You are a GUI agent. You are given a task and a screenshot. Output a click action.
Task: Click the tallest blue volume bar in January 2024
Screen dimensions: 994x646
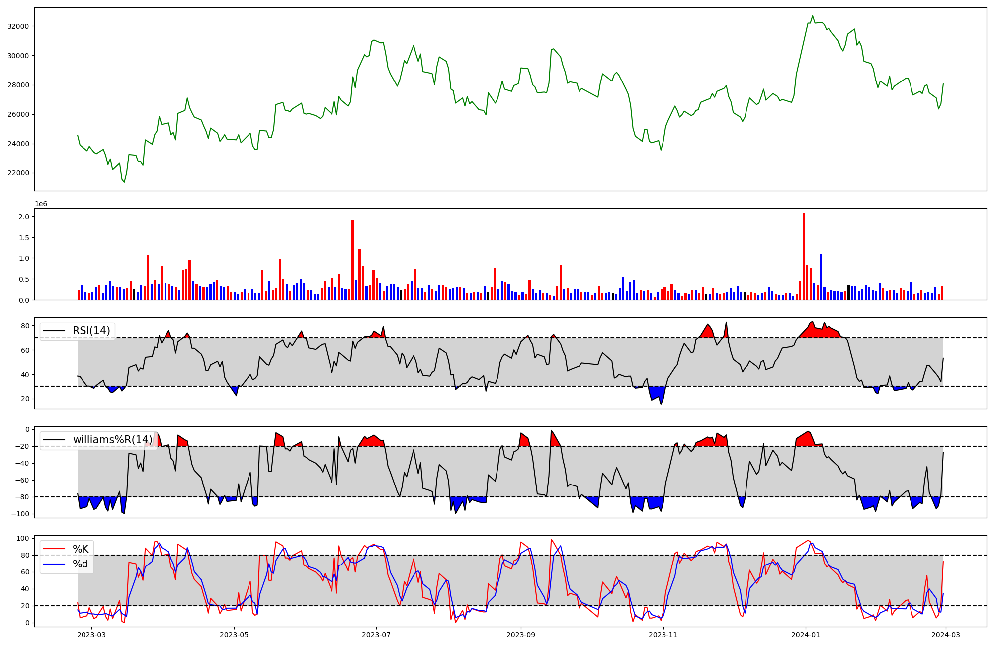click(x=821, y=276)
